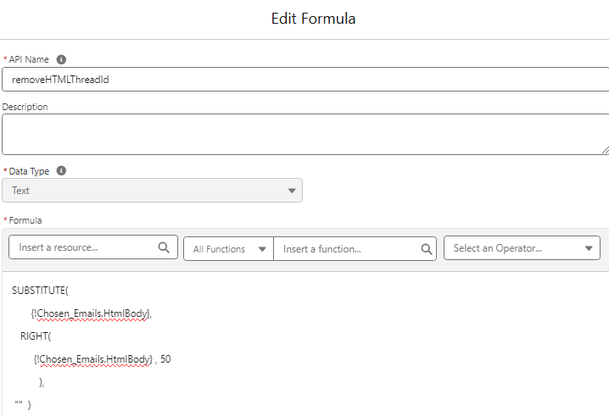Open the Select an Operator dropdown
609x416 pixels.
tap(521, 248)
